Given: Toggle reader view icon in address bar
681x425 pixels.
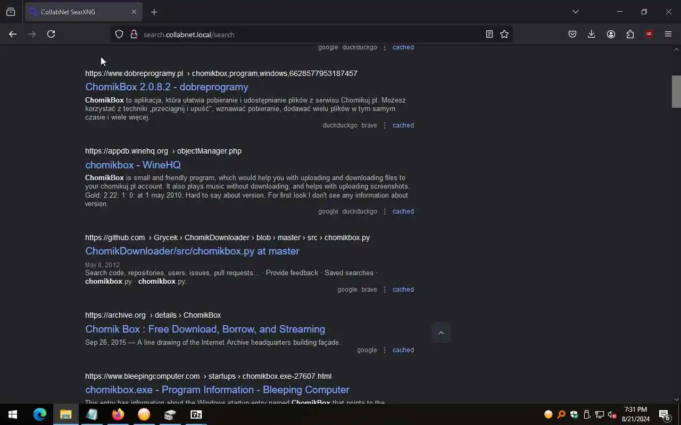Looking at the screenshot, I should click(489, 34).
